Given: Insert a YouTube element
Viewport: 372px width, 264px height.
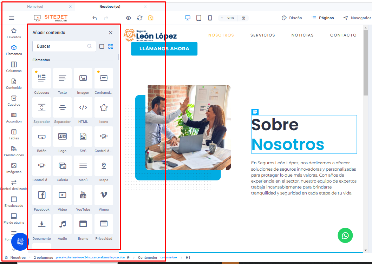Looking at the screenshot, I should click(x=83, y=195).
